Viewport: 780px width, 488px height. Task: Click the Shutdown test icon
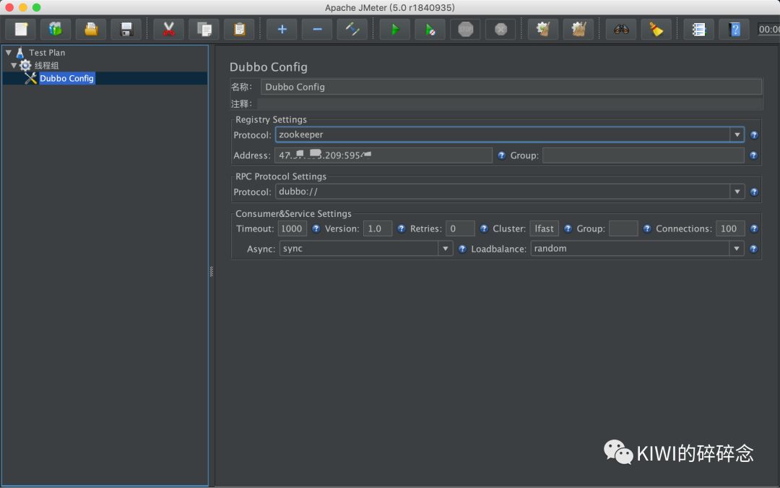tap(501, 30)
